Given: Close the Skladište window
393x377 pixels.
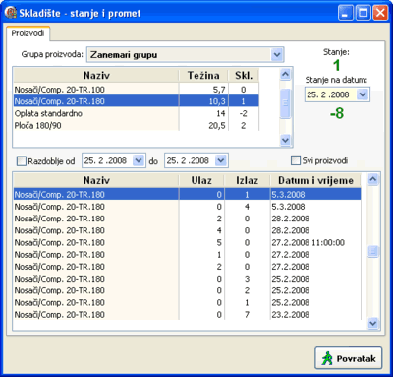Looking at the screenshot, I should (380, 13).
